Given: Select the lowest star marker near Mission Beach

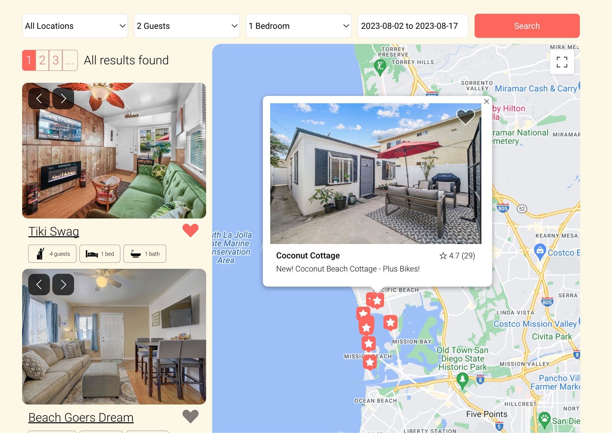Looking at the screenshot, I should pyautogui.click(x=370, y=362).
